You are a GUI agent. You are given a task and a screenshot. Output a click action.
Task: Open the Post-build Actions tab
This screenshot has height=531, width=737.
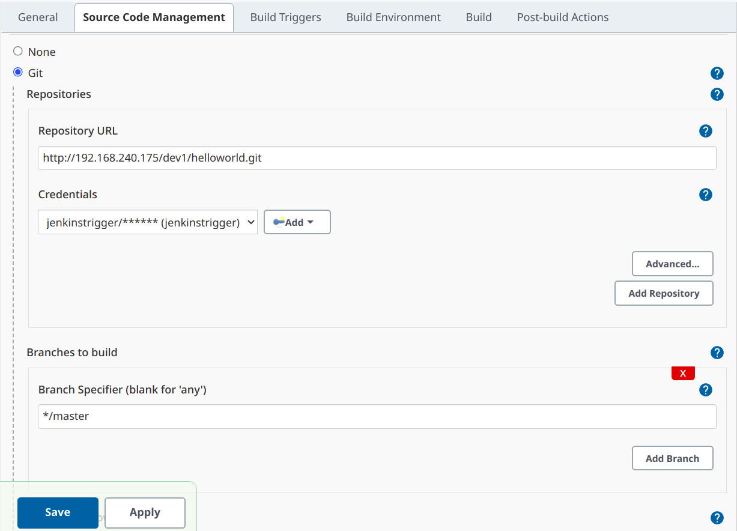pos(562,17)
